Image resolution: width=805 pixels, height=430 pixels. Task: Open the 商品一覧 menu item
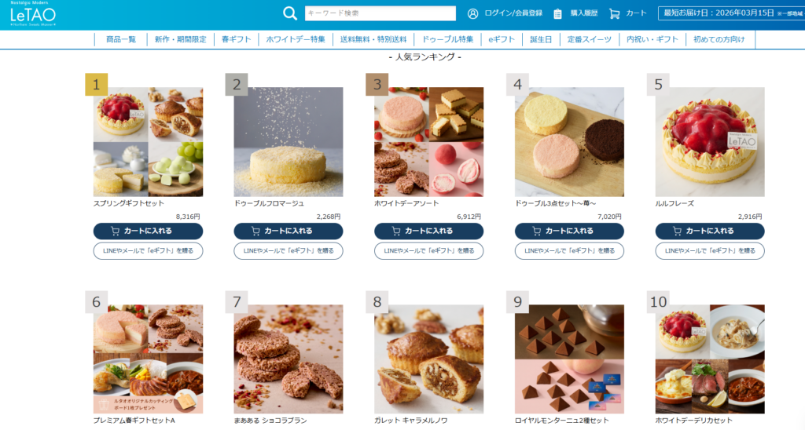coord(121,39)
